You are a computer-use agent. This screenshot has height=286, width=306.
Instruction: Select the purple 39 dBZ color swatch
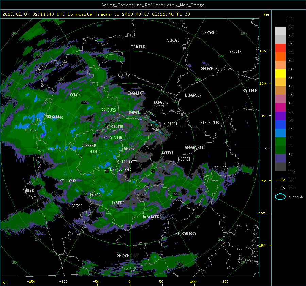[280, 116]
